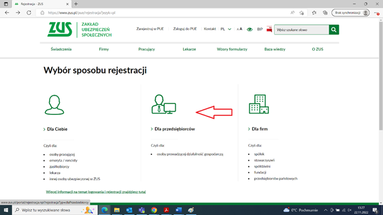
Task: Expand the PL language dropdown
Action: (x=226, y=29)
